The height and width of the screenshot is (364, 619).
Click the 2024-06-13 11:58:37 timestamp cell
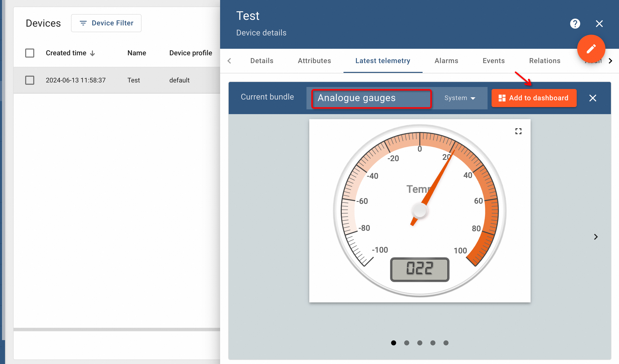[x=76, y=80]
